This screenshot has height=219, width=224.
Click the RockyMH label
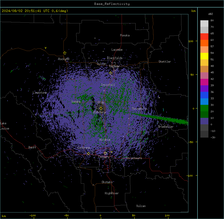pos(64,59)
